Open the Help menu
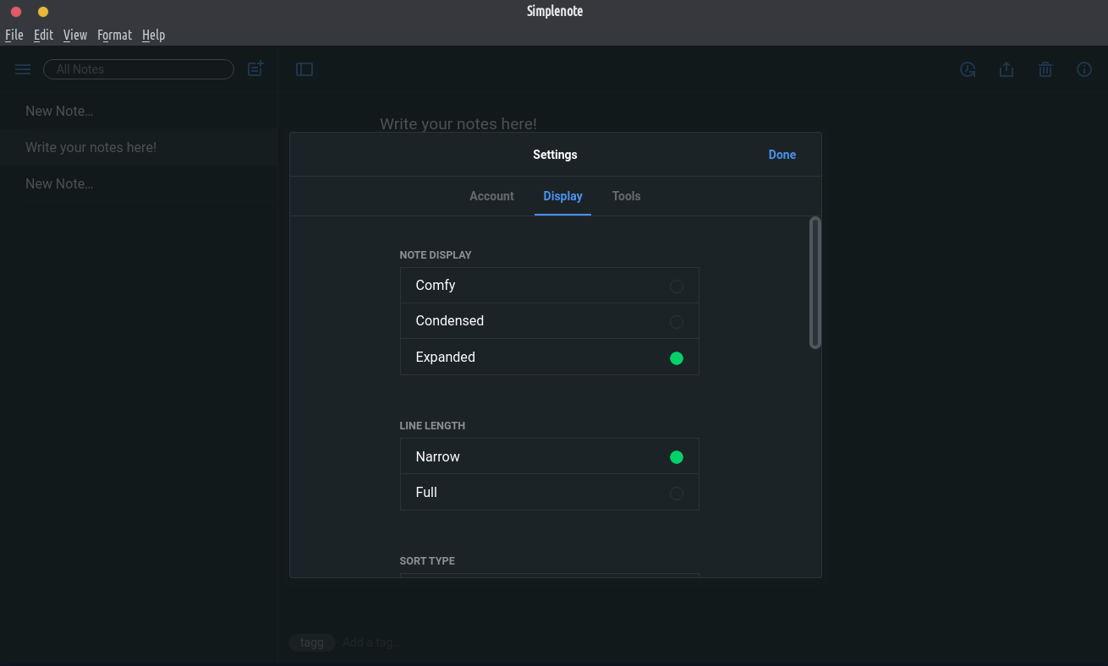The width and height of the screenshot is (1108, 666). tap(153, 35)
